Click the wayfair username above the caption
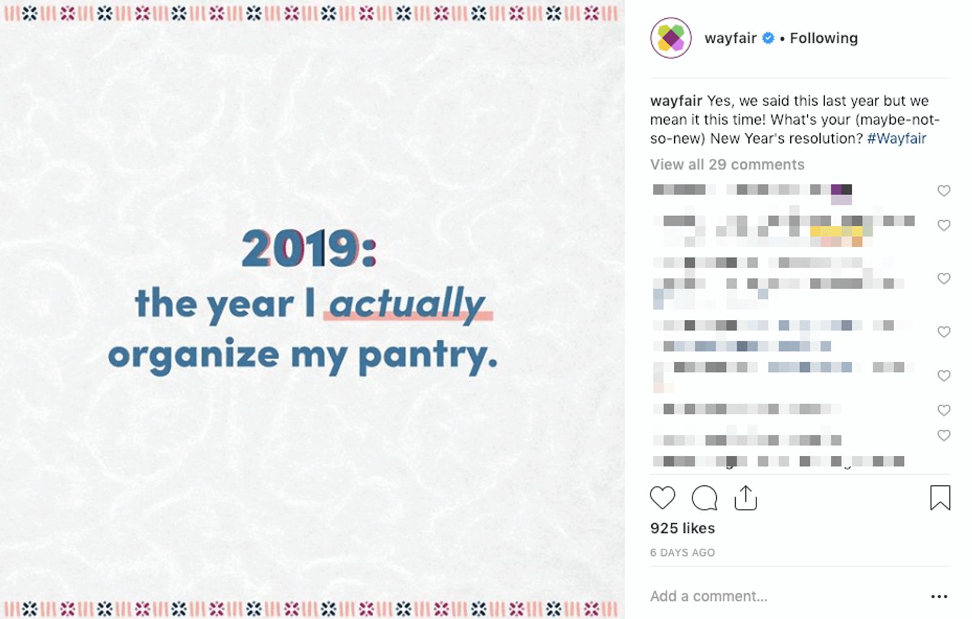972x619 pixels. click(x=676, y=101)
